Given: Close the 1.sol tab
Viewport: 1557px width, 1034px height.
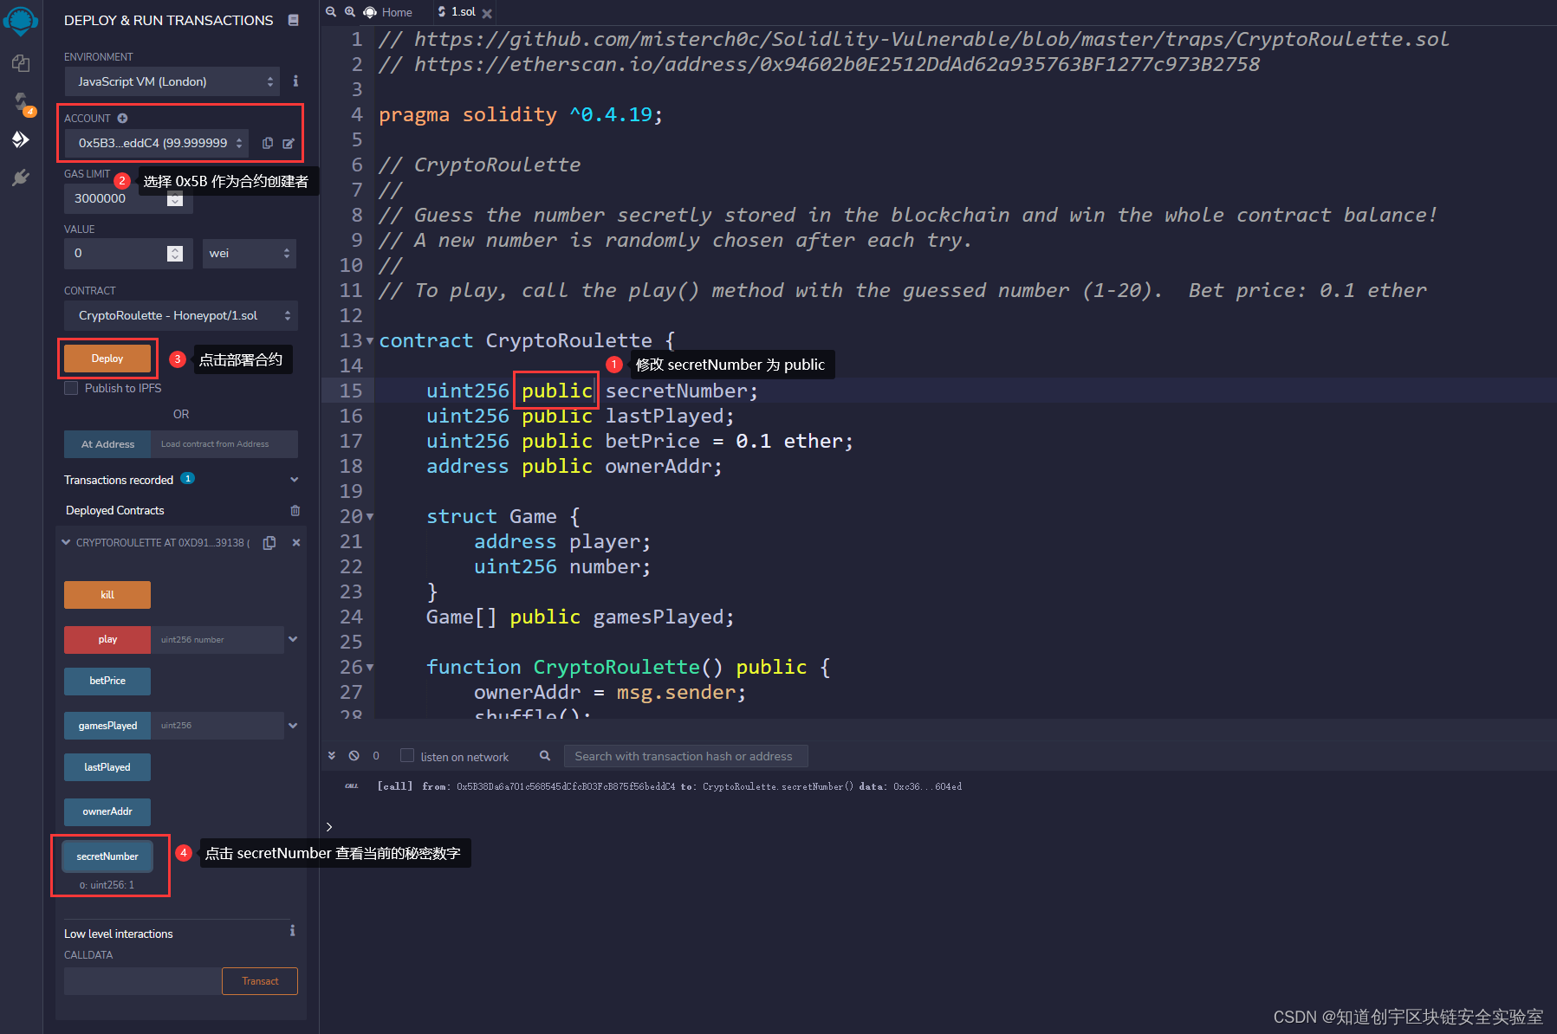Looking at the screenshot, I should click(x=487, y=13).
